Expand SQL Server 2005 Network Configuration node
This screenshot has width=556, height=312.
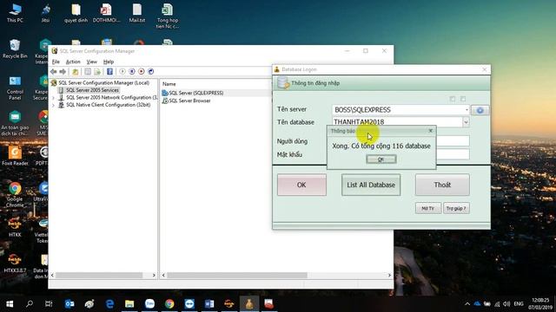54,98
